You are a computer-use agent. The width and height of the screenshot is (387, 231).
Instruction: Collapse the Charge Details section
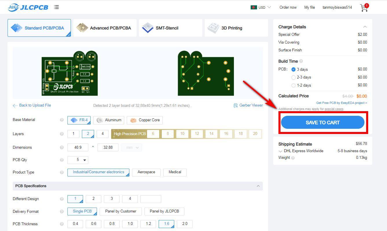coord(365,27)
